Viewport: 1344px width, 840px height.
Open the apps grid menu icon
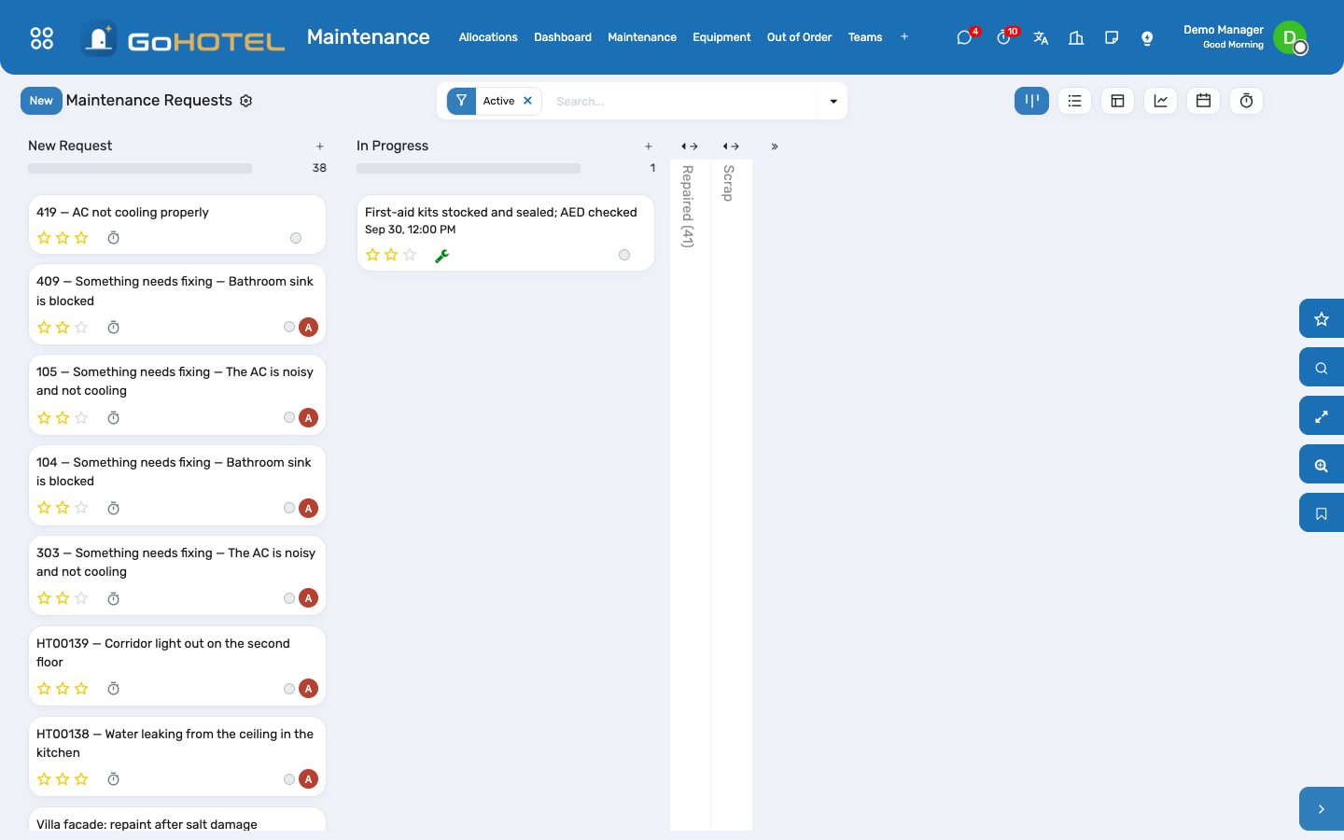pyautogui.click(x=42, y=38)
